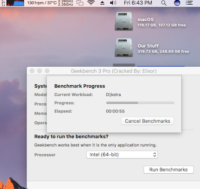Open the Fri 6:43 PM clock menu
The image size is (200, 189).
(x=138, y=3)
